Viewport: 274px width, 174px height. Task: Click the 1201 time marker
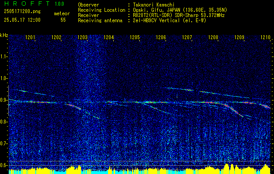click(x=30, y=37)
